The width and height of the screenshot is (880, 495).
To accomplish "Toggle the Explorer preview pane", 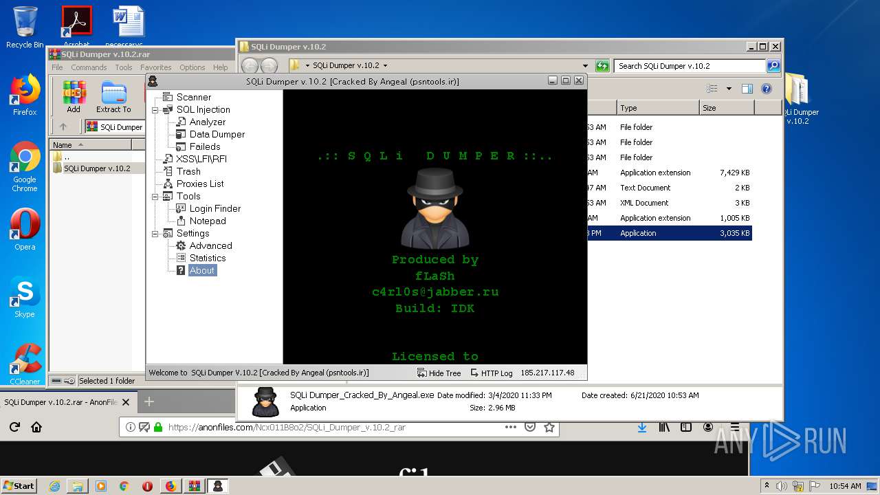I will tap(747, 89).
